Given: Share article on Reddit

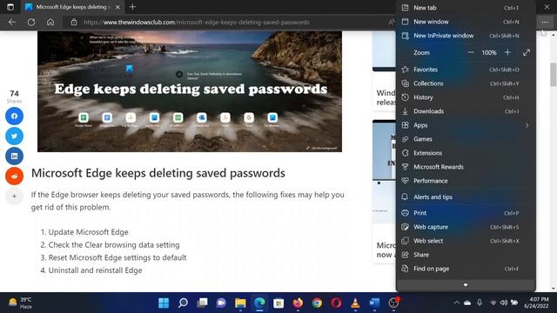Looking at the screenshot, I should pyautogui.click(x=14, y=176).
